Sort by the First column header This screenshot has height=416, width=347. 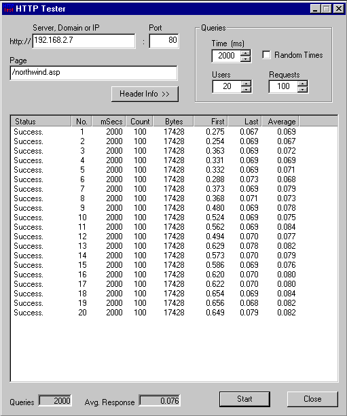pos(211,122)
